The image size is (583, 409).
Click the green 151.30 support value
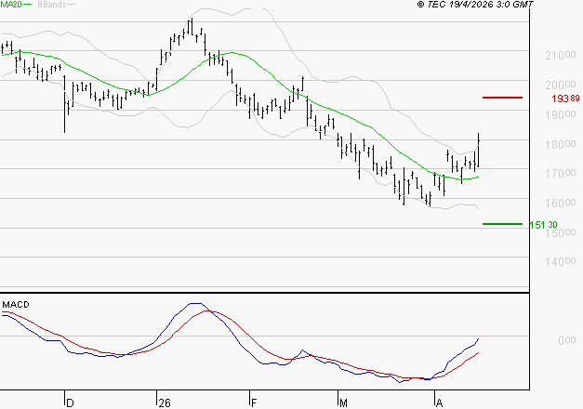[543, 225]
